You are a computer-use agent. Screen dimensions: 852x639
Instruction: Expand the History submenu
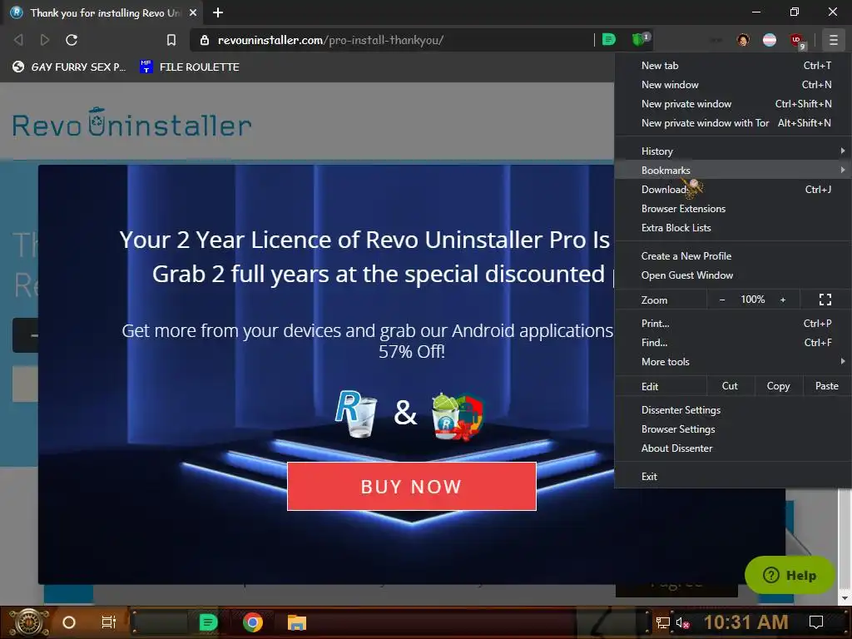732,151
